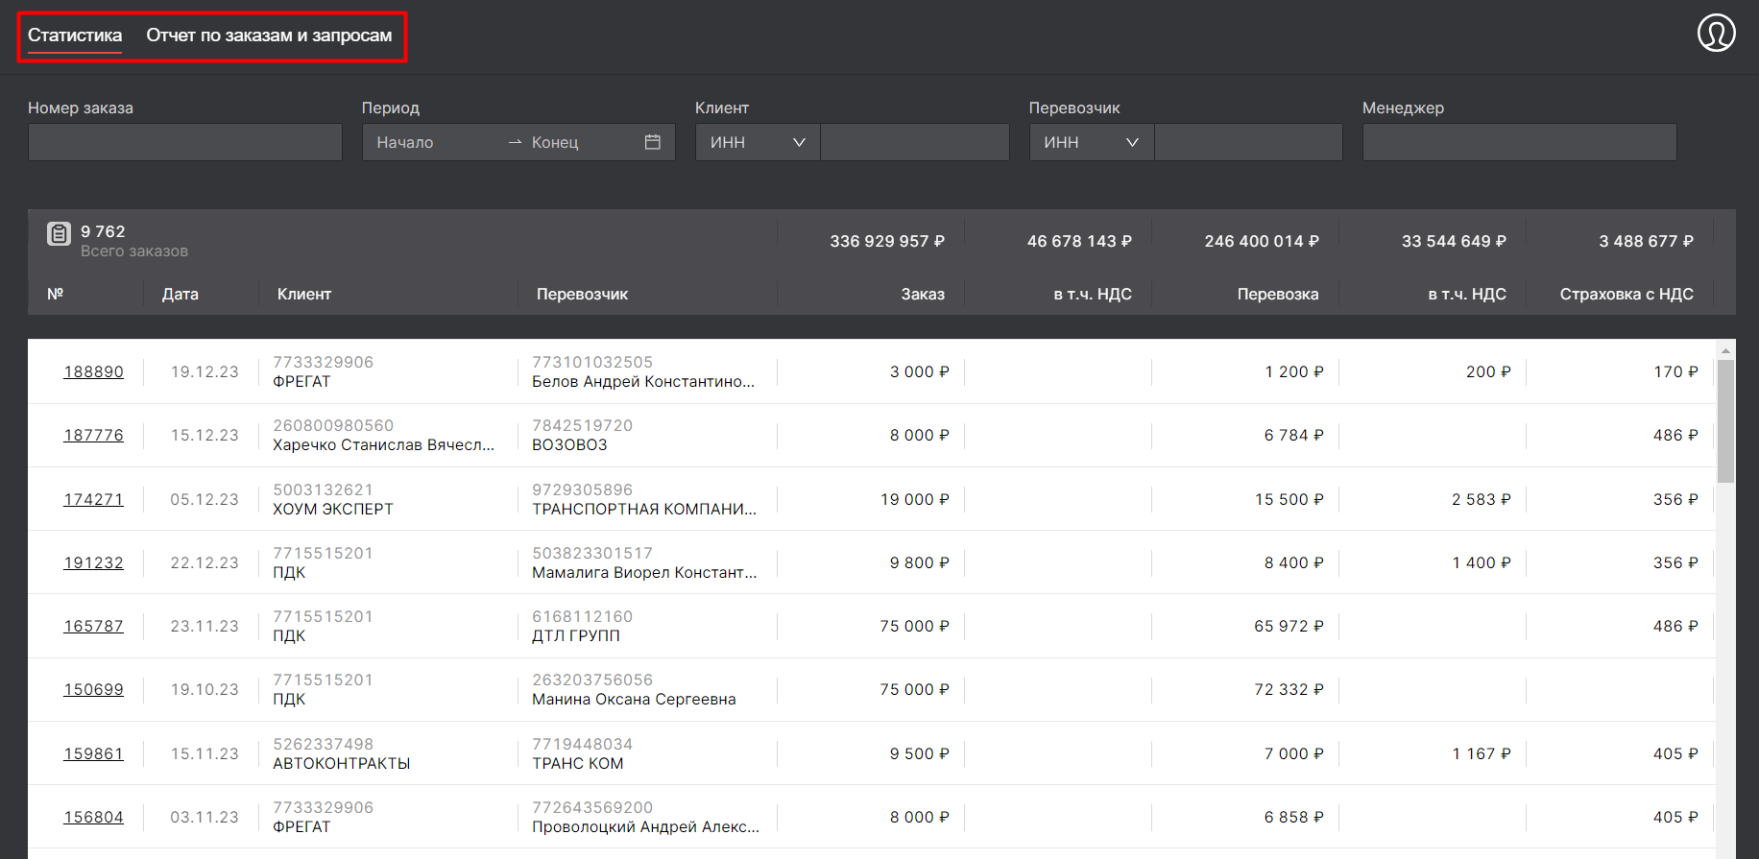
Task: Select carrier Мамалига Виорел cell
Action: pyautogui.click(x=644, y=562)
